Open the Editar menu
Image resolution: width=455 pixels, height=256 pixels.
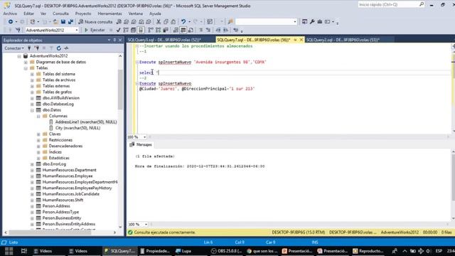tap(28, 14)
